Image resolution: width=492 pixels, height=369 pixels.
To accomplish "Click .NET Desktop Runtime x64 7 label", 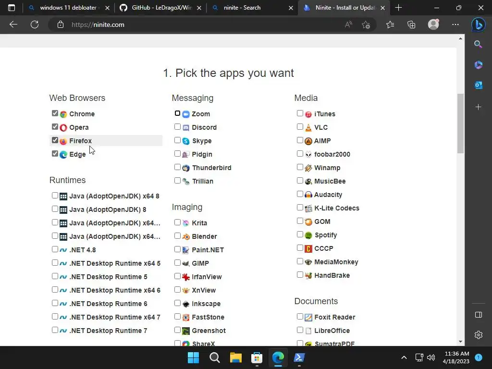I will [115, 318].
